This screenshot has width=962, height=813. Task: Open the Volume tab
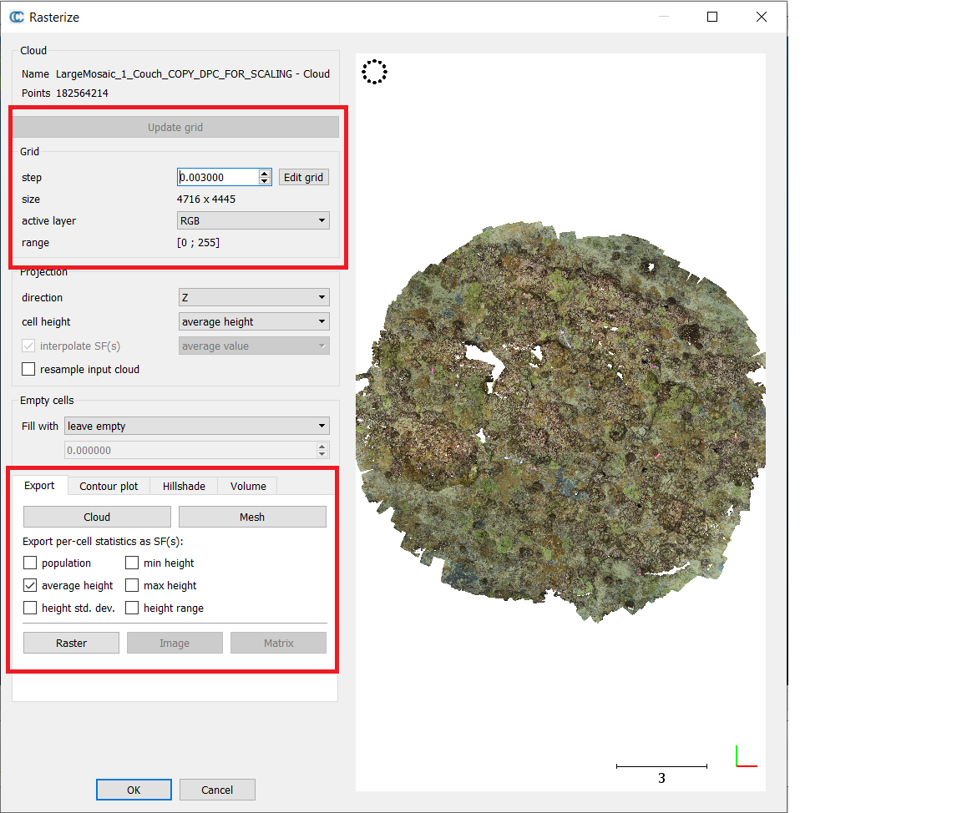click(248, 487)
